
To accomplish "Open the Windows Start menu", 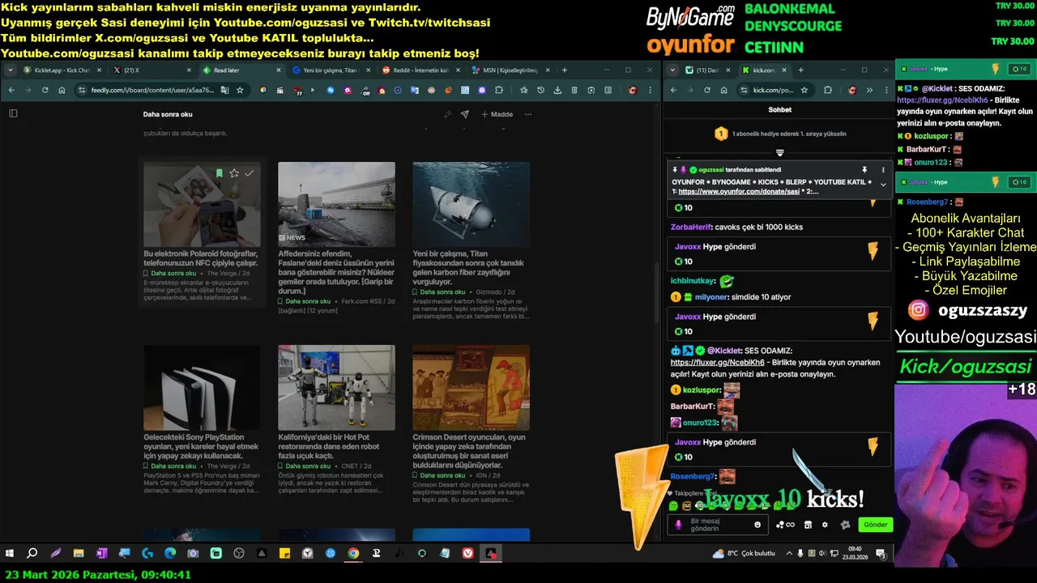I will pyautogui.click(x=10, y=554).
